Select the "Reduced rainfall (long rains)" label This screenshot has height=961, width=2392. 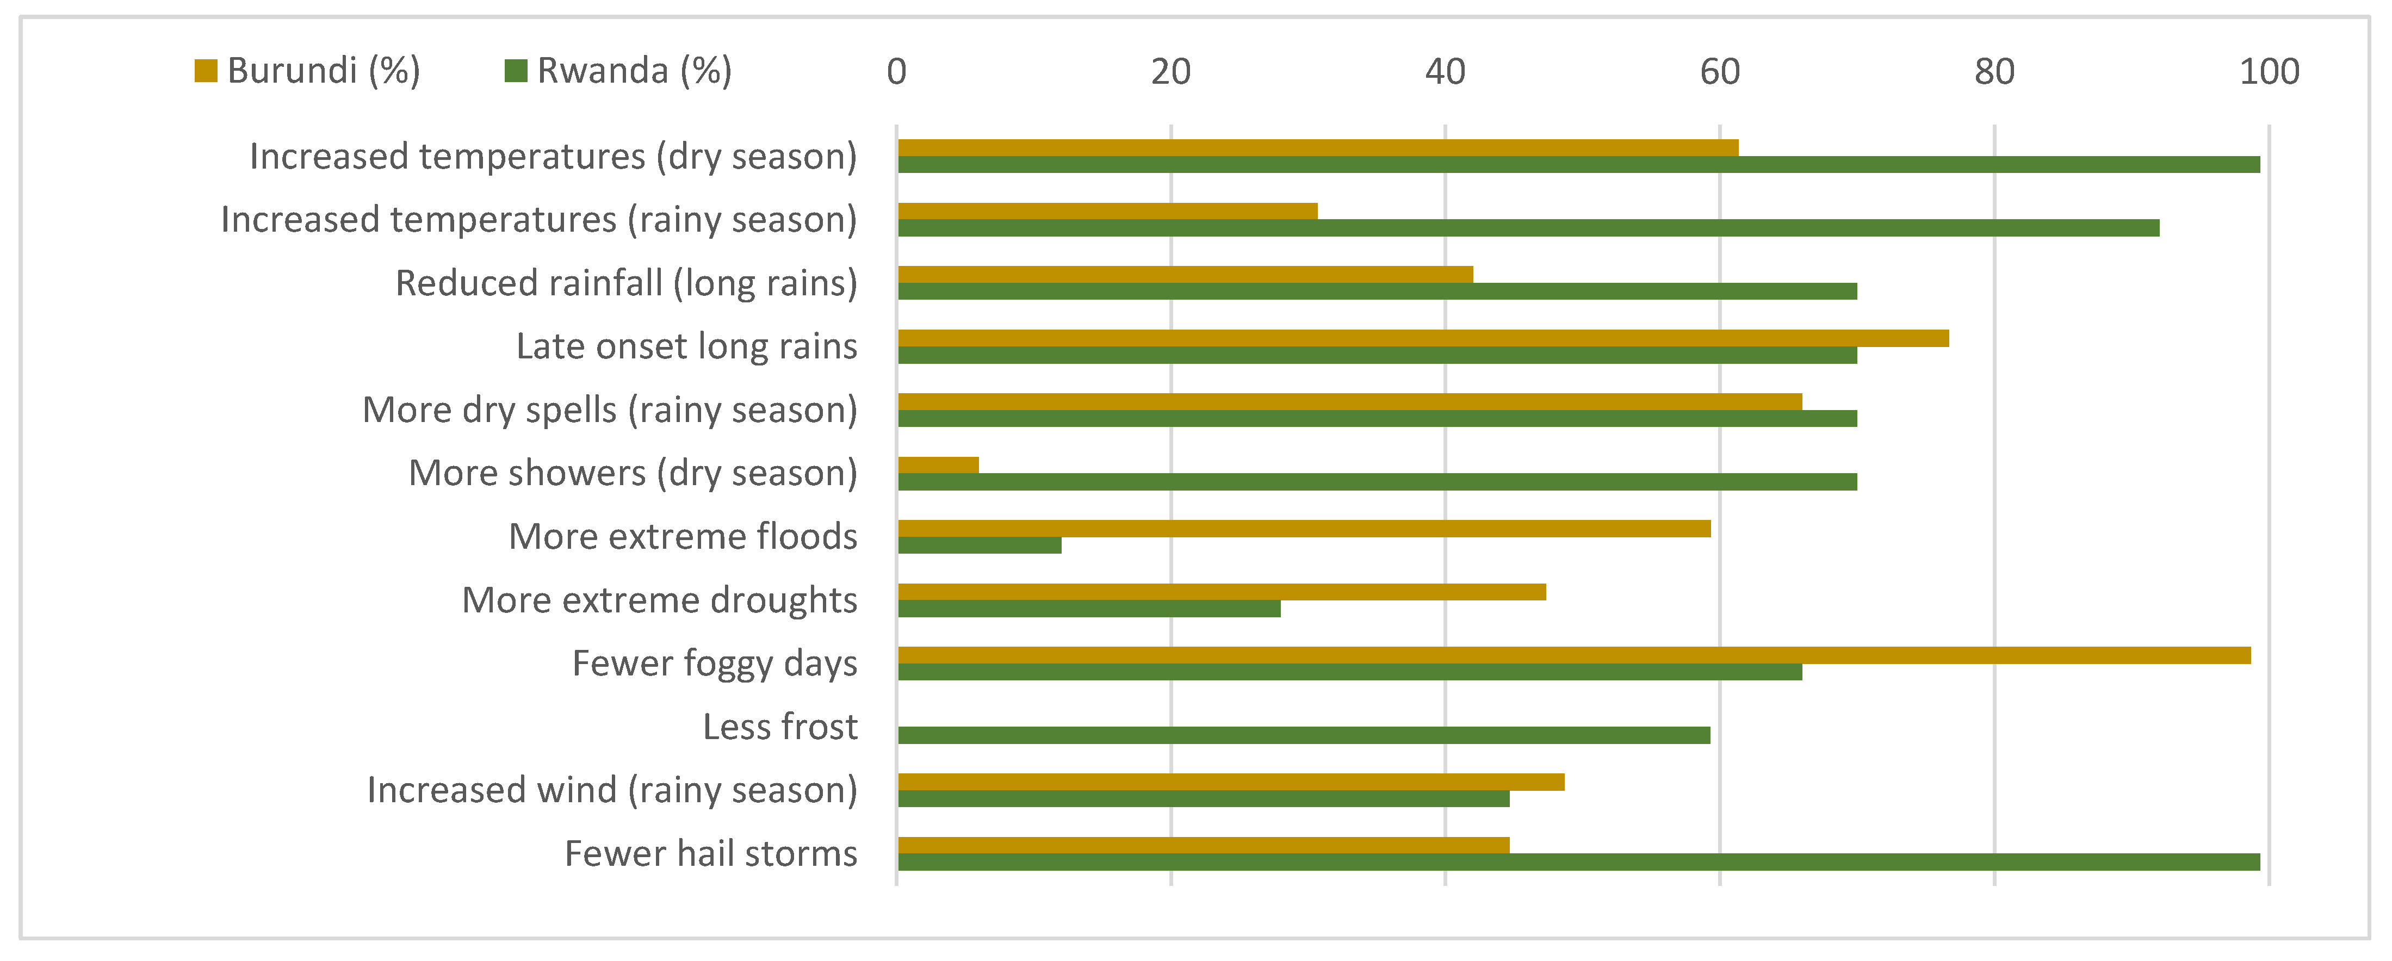(x=626, y=283)
